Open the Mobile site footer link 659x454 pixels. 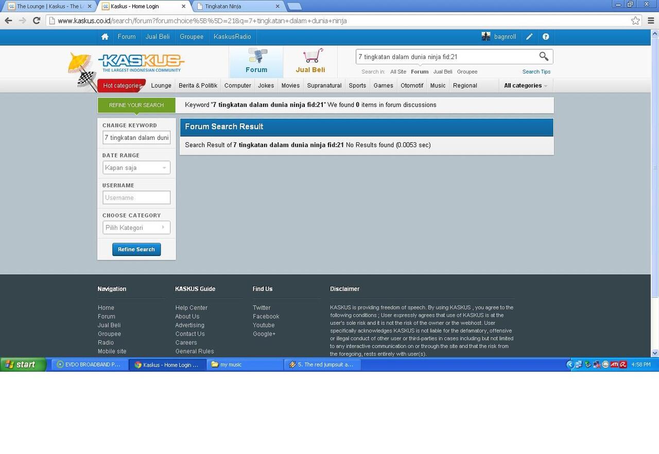[112, 352]
